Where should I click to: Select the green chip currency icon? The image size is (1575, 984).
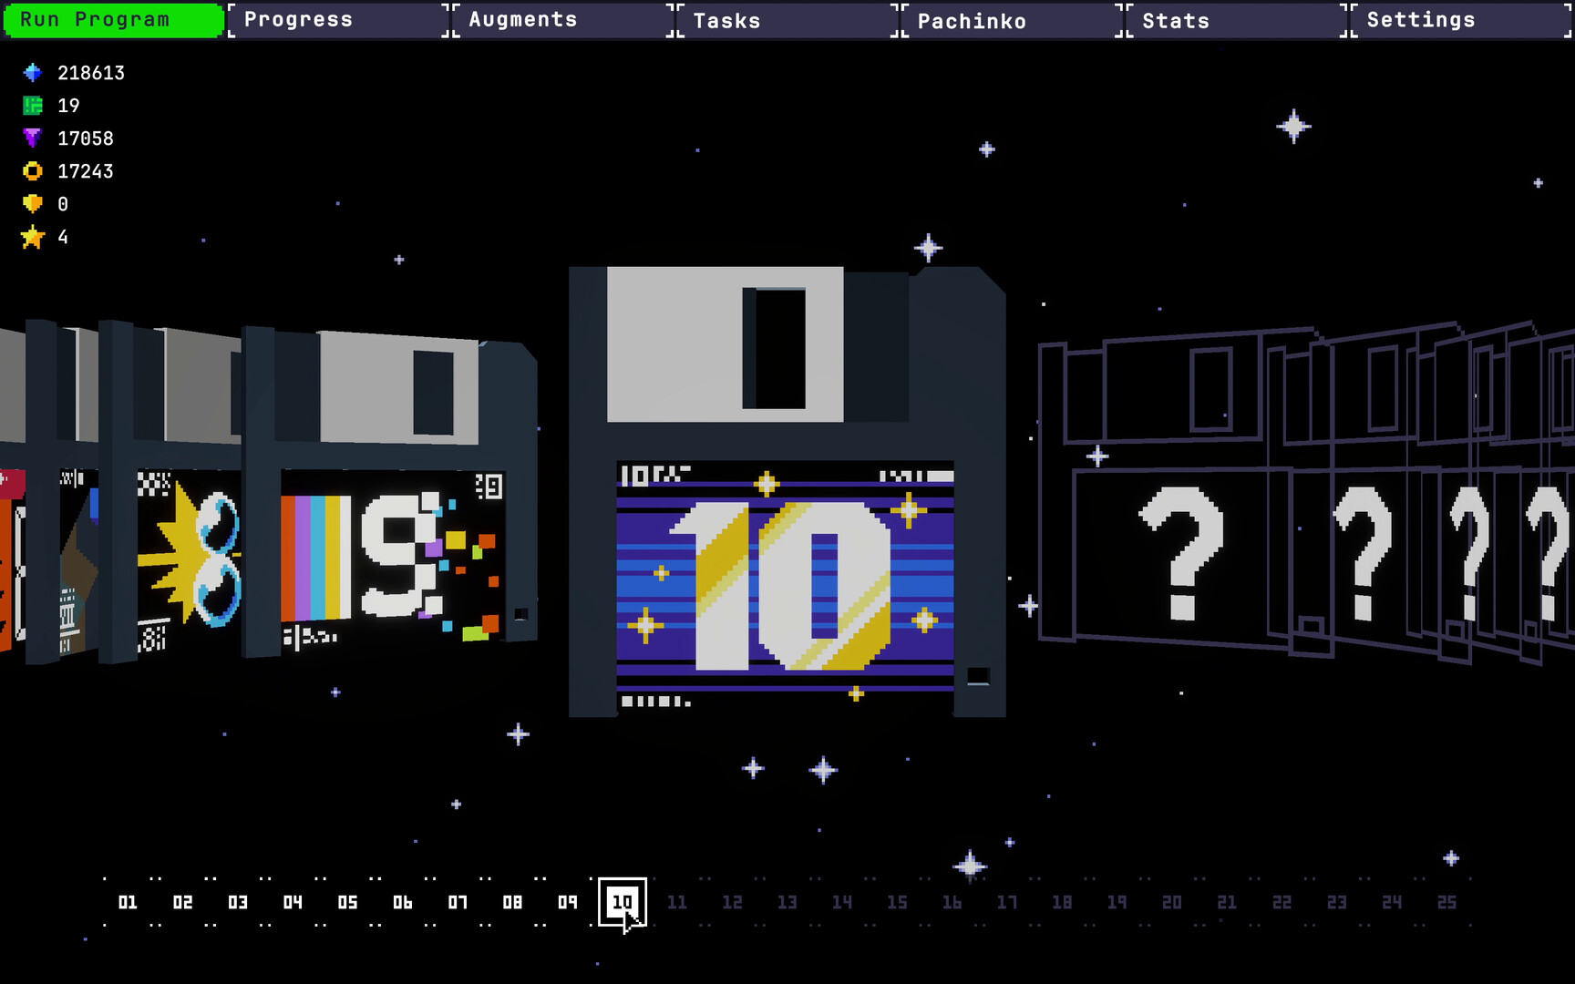pos(34,105)
